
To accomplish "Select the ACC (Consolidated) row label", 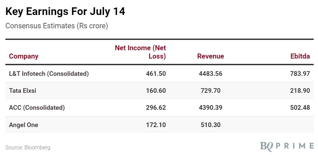I will (37, 108).
